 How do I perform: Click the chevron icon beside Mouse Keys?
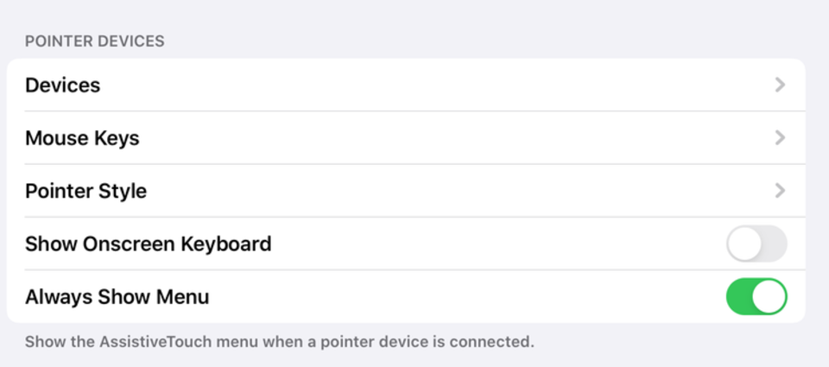tap(780, 137)
